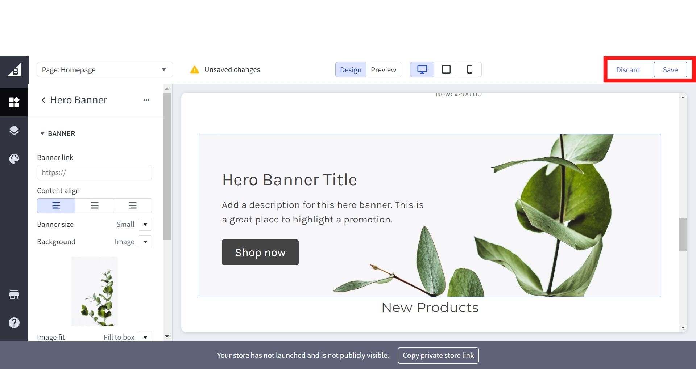696x369 pixels.
Task: Switch to the Preview tab
Action: tap(383, 70)
